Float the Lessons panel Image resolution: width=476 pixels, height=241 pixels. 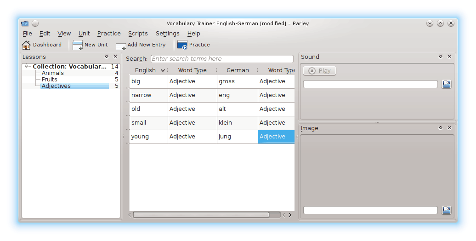pos(107,57)
